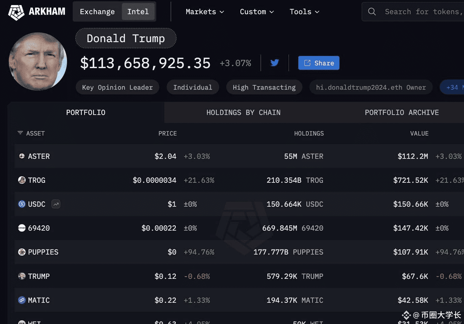Image resolution: width=464 pixels, height=324 pixels.
Task: Click the USDC coin icon
Action: tap(22, 204)
